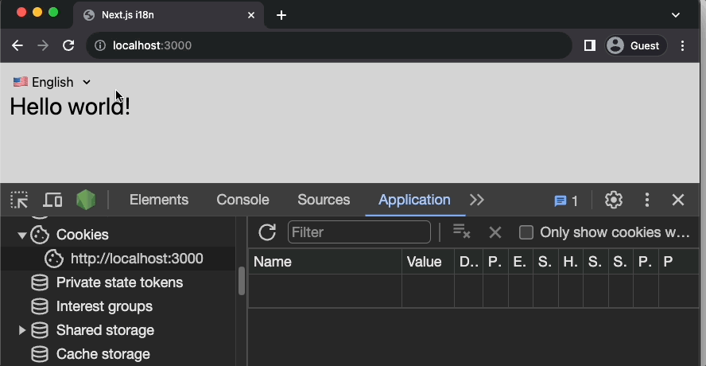Viewport: 706px width, 366px height.
Task: Switch to the Console tab
Action: [x=242, y=200]
